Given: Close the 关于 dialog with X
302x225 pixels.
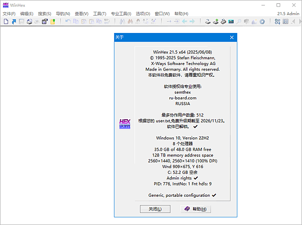Looking at the screenshot, I should [232, 37].
